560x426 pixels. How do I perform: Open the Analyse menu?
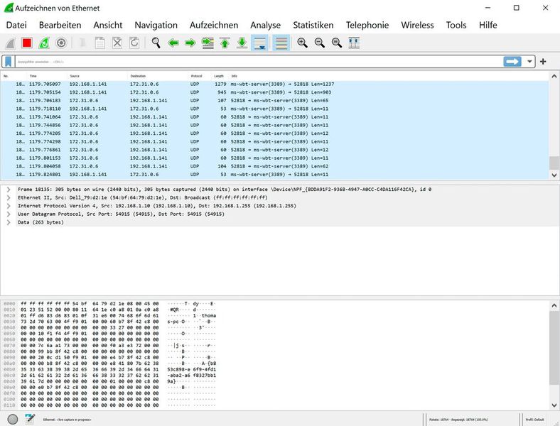[265, 25]
